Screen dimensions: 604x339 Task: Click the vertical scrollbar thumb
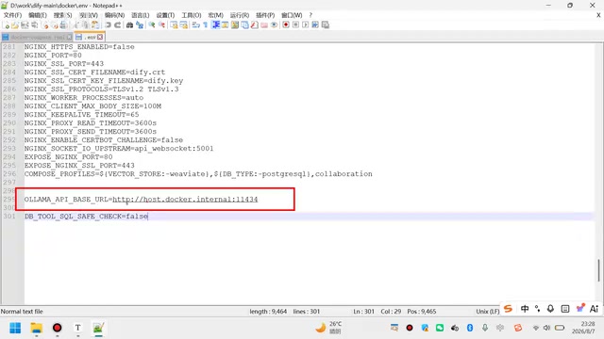click(x=598, y=270)
